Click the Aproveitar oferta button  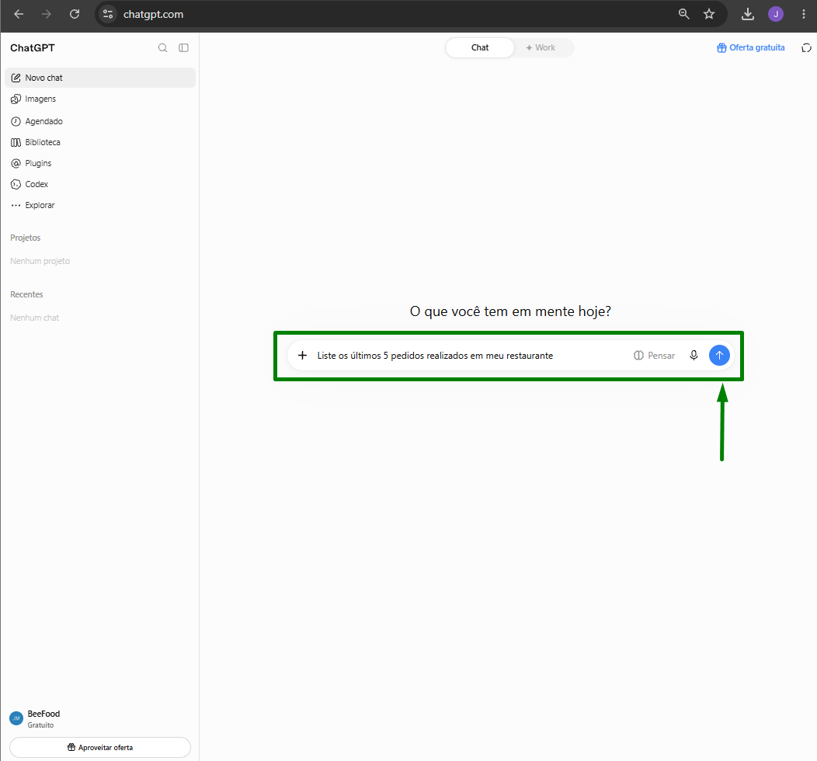click(100, 748)
